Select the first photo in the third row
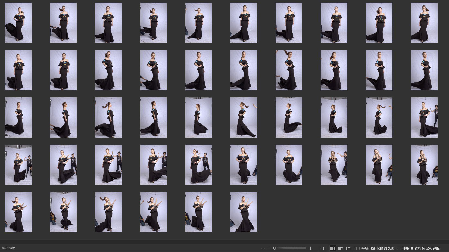 18,117
